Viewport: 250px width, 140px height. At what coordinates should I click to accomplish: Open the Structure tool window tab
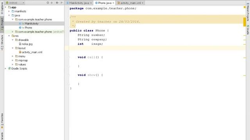click(x=2, y=42)
